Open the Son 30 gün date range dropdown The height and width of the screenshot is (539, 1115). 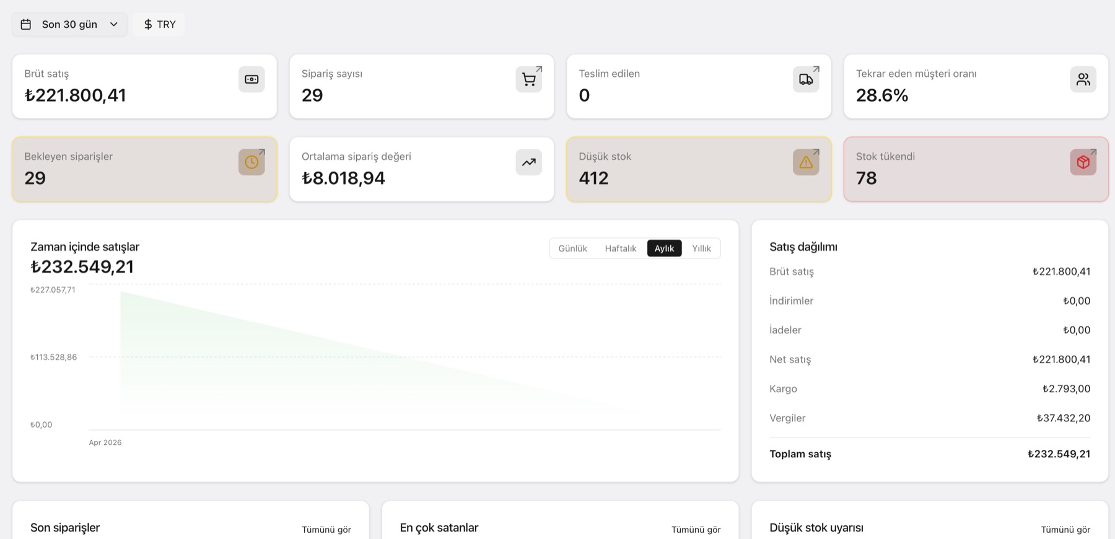(69, 24)
